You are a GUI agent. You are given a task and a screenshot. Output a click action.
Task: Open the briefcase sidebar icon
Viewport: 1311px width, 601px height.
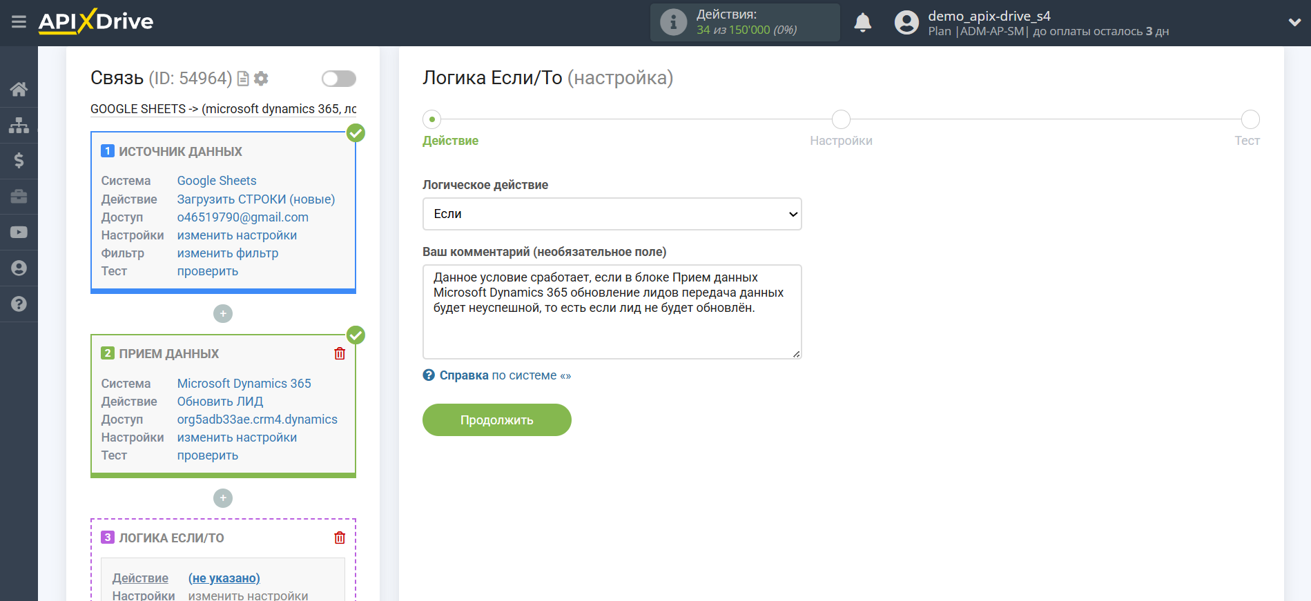pos(19,197)
